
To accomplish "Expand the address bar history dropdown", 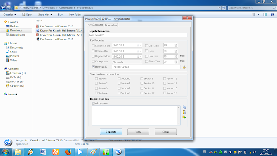I will coord(219,8).
